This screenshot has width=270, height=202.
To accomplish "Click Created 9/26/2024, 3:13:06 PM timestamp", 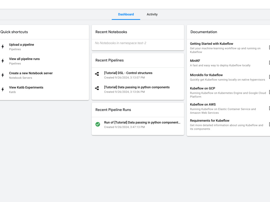I will click(x=124, y=92).
